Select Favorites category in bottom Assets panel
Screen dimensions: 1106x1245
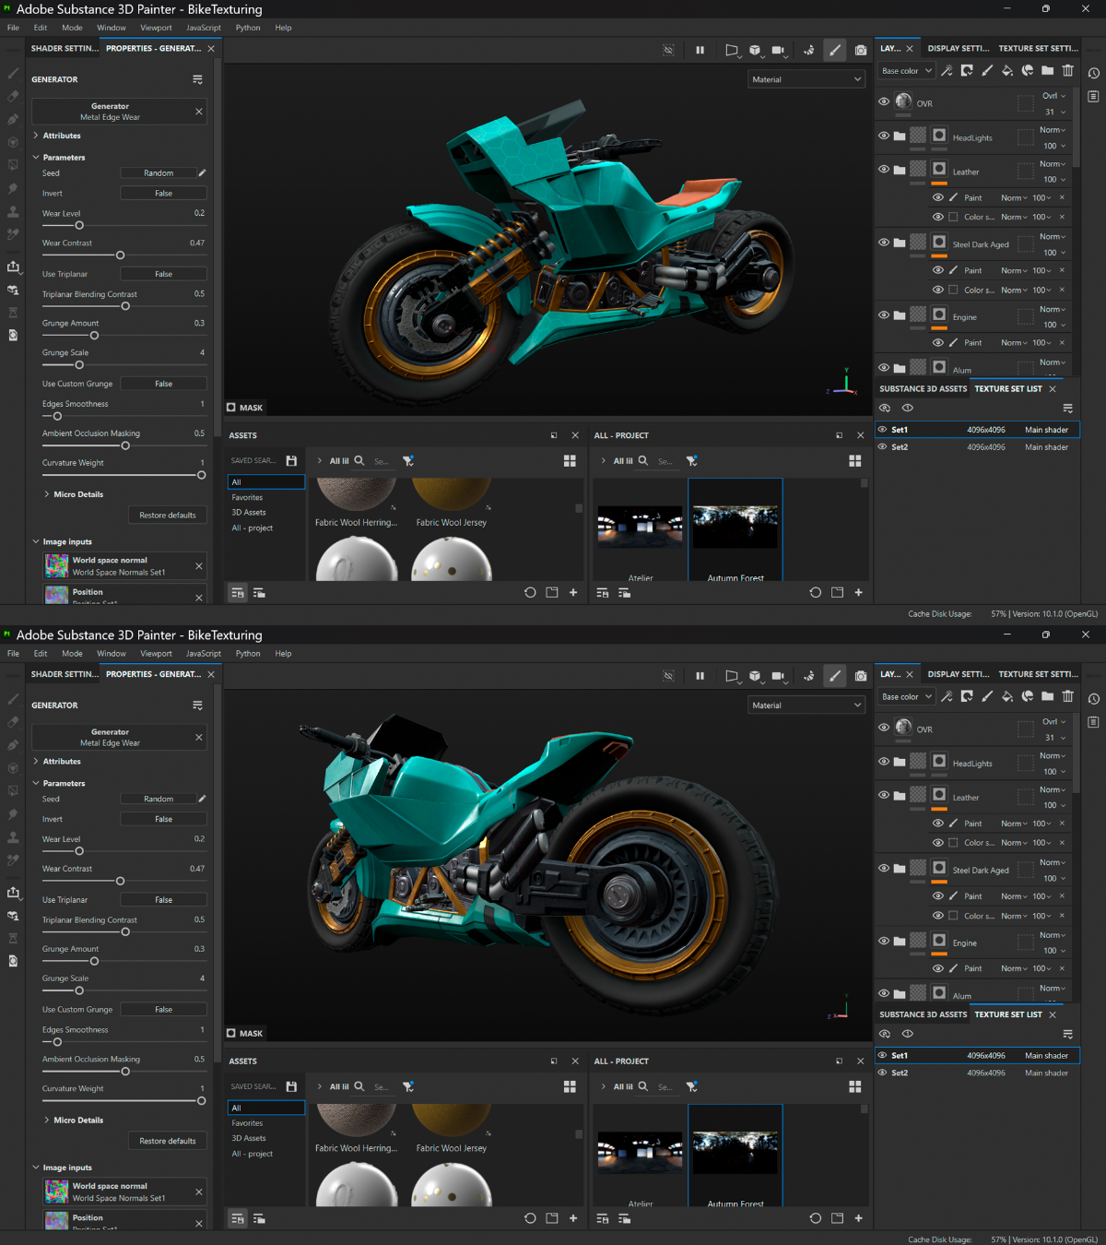click(247, 1123)
